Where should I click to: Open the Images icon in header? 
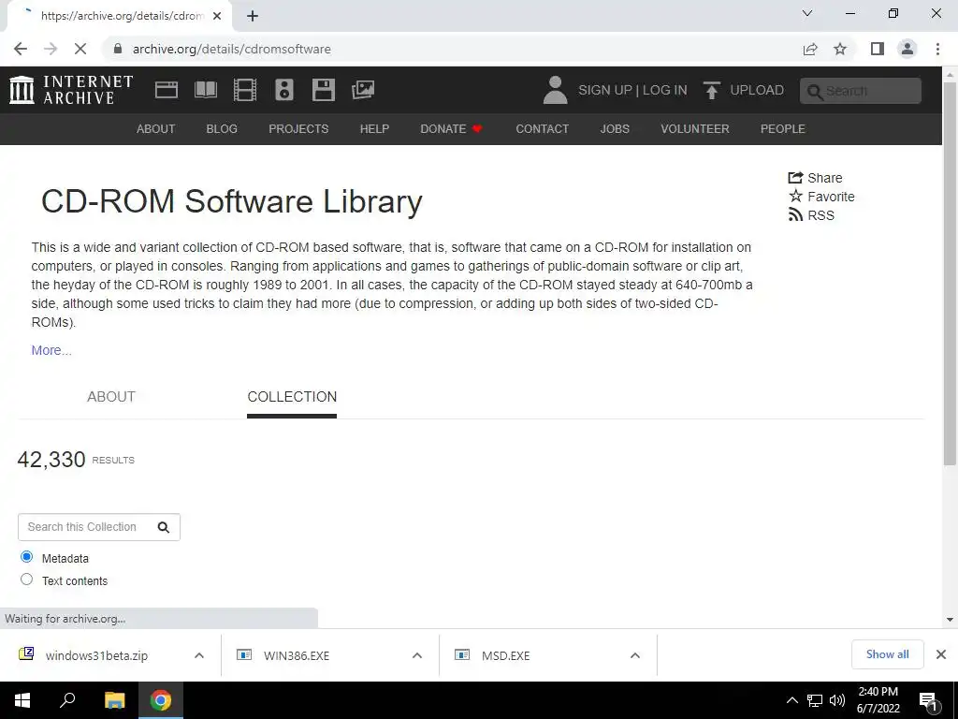click(x=363, y=90)
